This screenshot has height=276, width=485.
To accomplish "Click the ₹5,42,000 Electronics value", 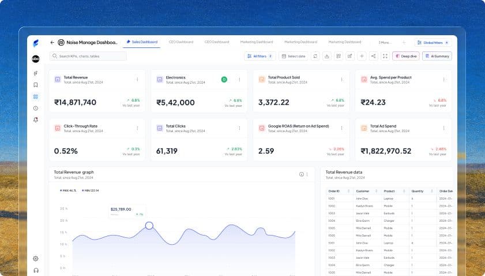I will tap(175, 103).
